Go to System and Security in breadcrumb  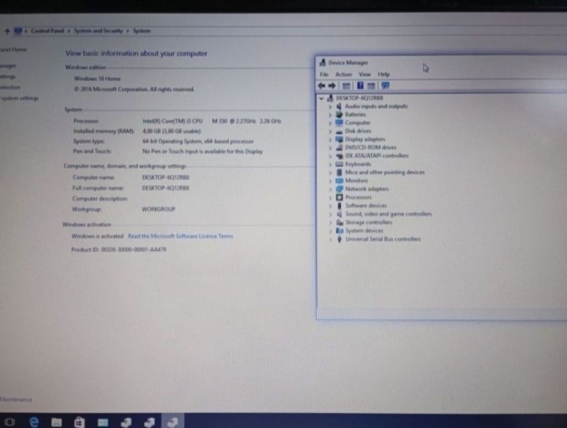click(98, 31)
